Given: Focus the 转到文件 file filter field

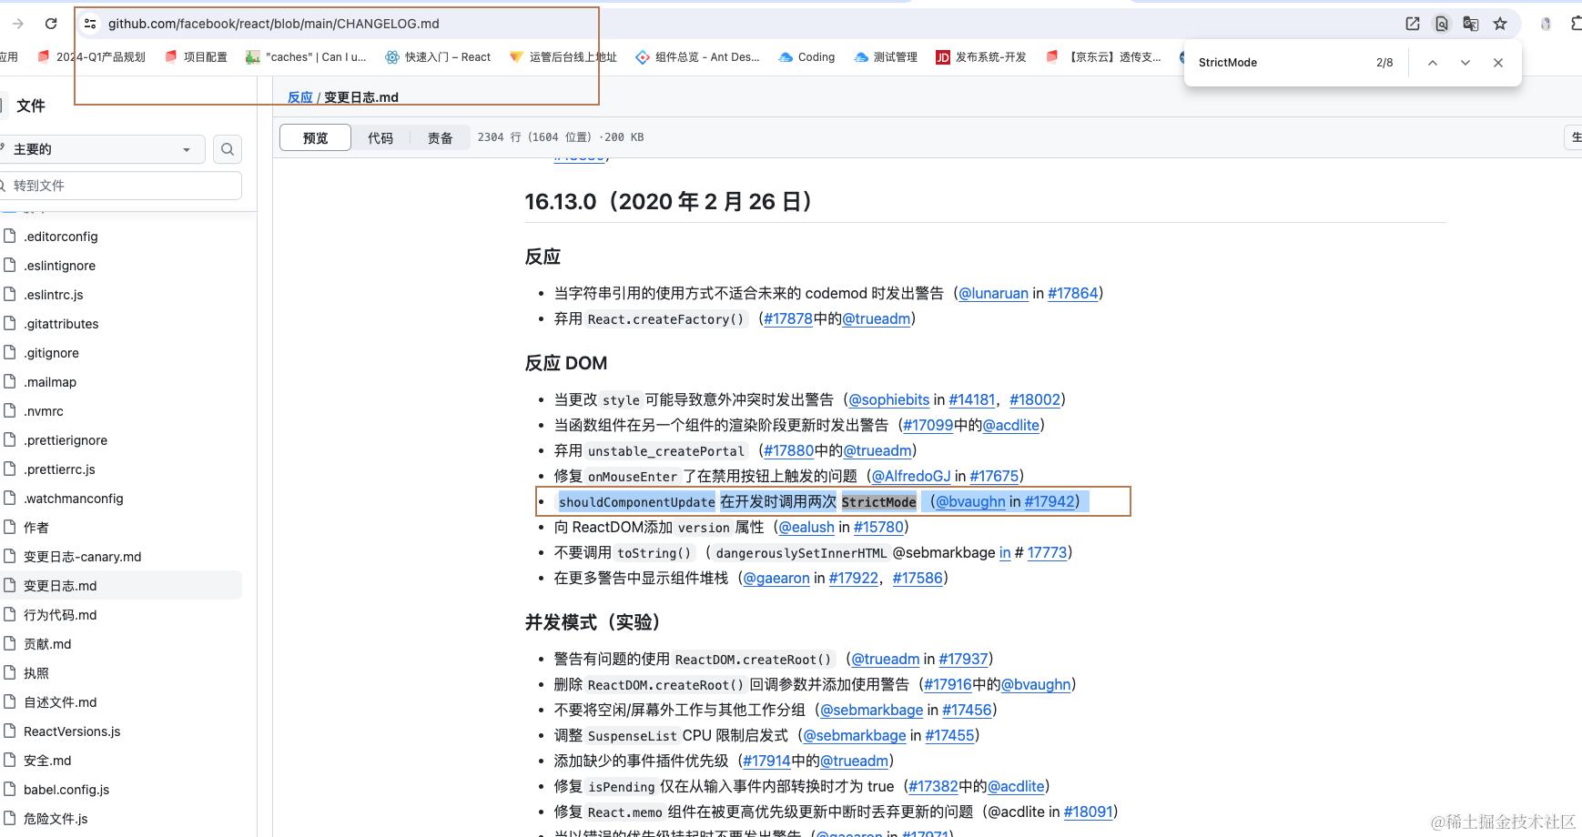Looking at the screenshot, I should tap(120, 186).
